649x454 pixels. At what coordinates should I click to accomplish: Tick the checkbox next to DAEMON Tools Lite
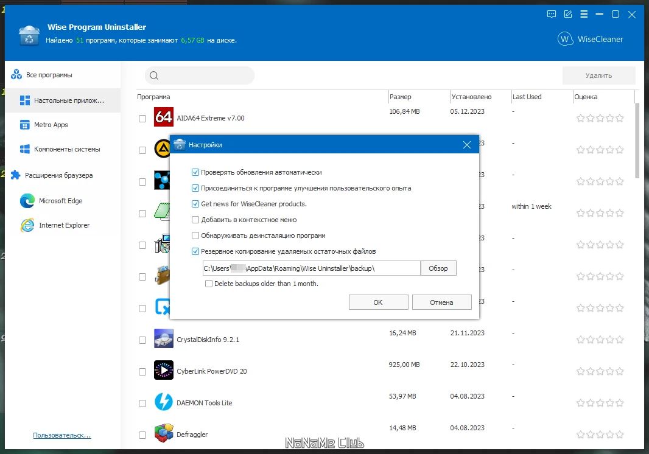click(x=142, y=403)
